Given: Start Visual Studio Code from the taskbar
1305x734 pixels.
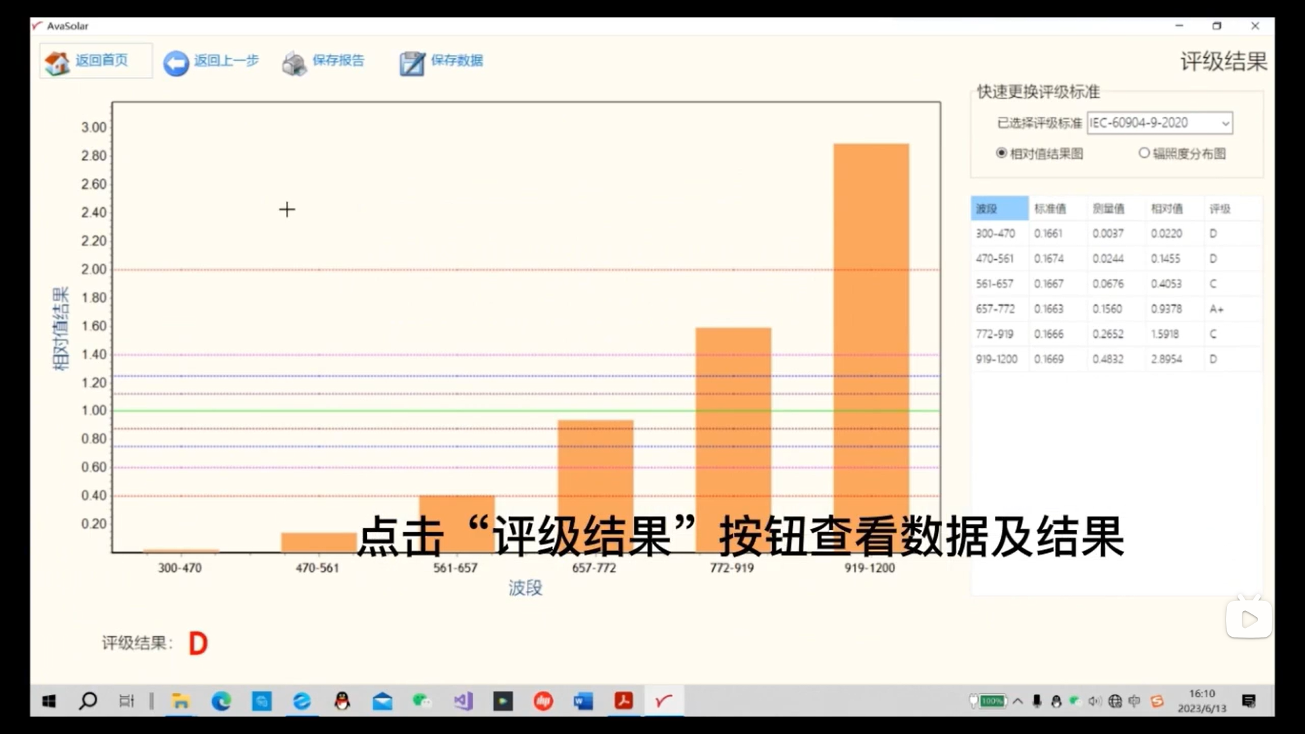Looking at the screenshot, I should (463, 701).
